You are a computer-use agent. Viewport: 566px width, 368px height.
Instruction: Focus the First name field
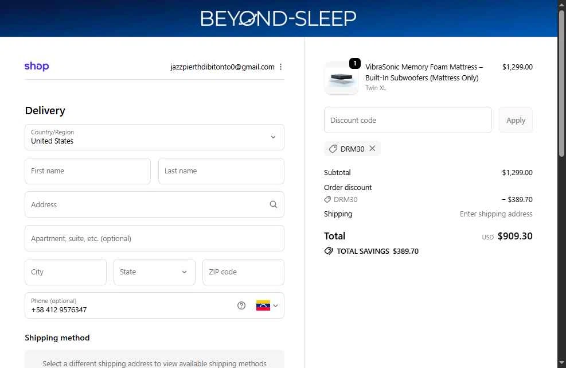click(x=88, y=171)
